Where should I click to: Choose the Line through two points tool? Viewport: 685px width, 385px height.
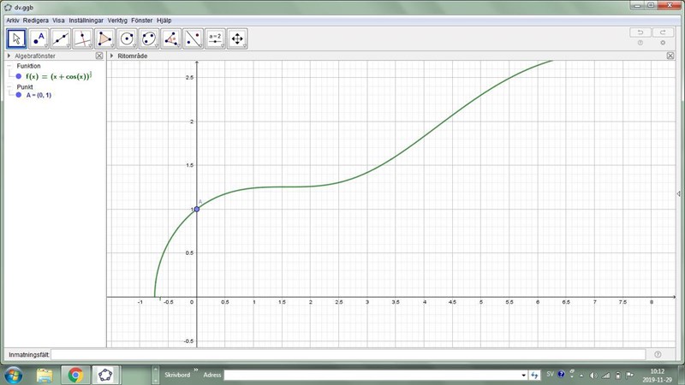pyautogui.click(x=61, y=38)
